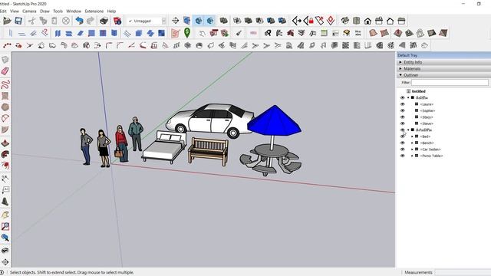Click the Undo blue arrow icon
Screen dimensions: 491x276
click(x=80, y=21)
